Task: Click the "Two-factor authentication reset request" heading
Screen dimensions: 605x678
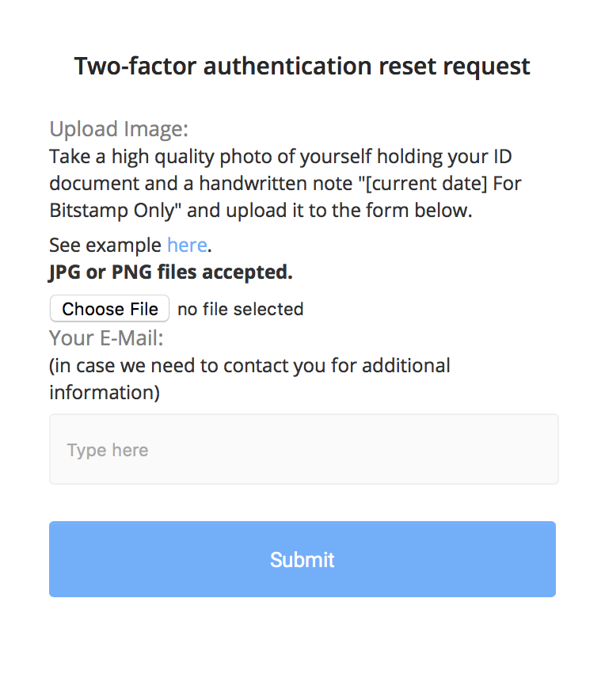Action: click(x=302, y=66)
